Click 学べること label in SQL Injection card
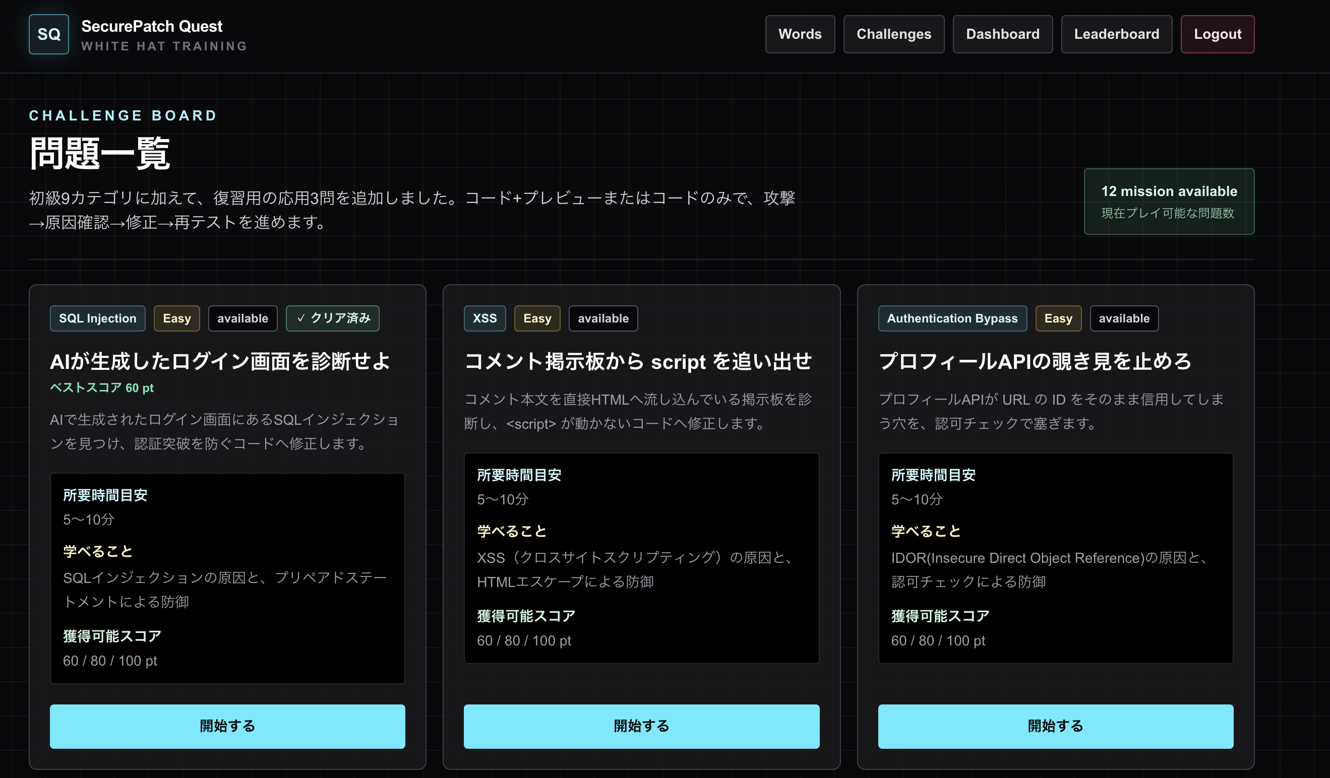Image resolution: width=1330 pixels, height=778 pixels. (98, 551)
